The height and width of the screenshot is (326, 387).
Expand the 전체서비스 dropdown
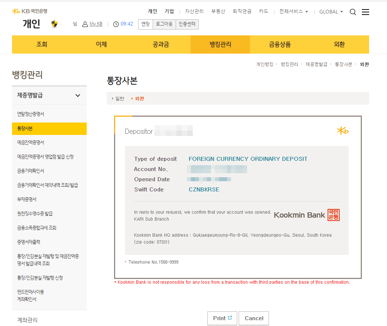point(293,11)
